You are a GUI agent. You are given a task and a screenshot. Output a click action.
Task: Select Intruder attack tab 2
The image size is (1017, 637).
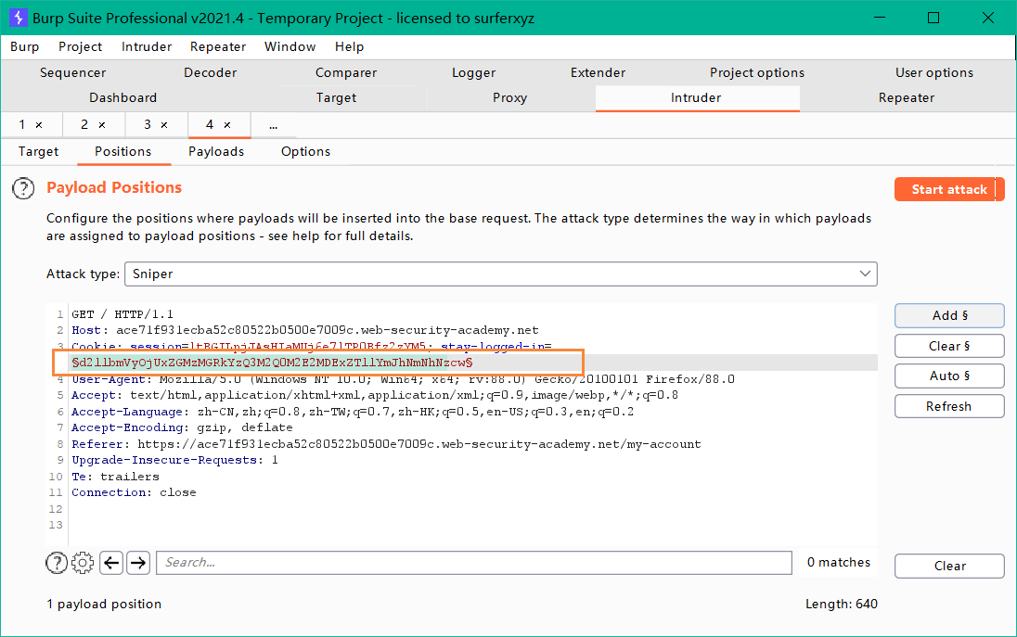pyautogui.click(x=84, y=124)
